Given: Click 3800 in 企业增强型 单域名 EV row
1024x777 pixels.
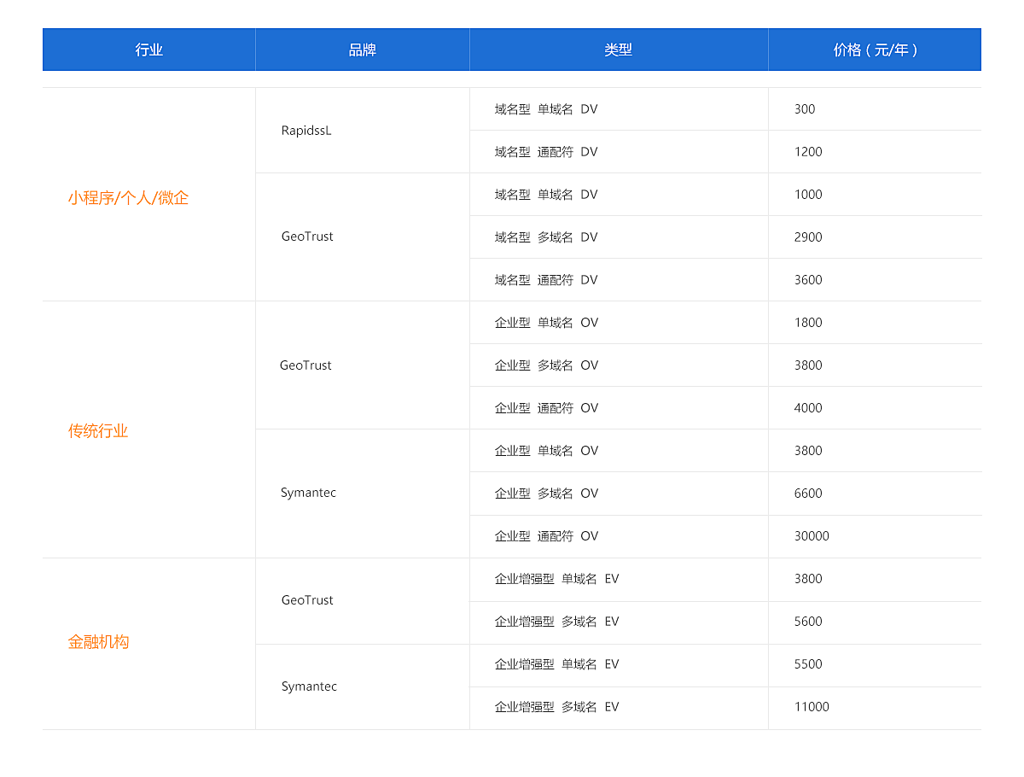Looking at the screenshot, I should coord(808,579).
